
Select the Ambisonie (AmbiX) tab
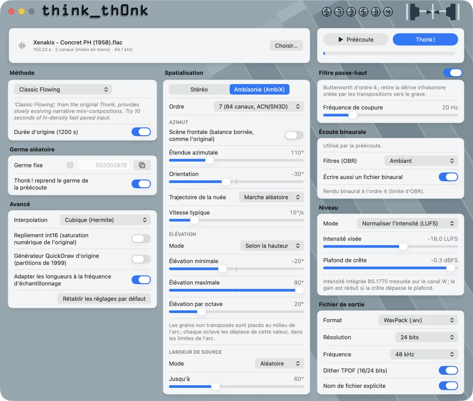point(259,89)
